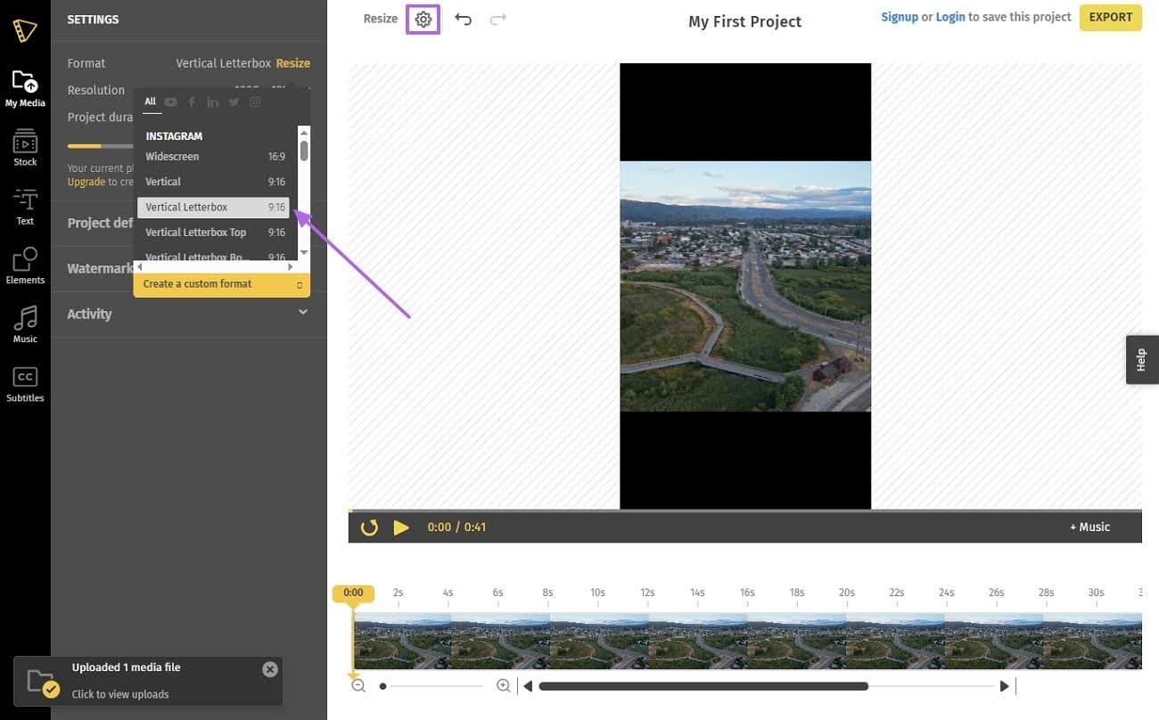Open the Elements panel

(x=25, y=266)
